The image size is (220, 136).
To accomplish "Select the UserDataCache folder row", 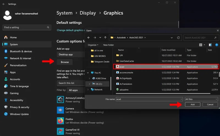I will (x=166, y=61).
